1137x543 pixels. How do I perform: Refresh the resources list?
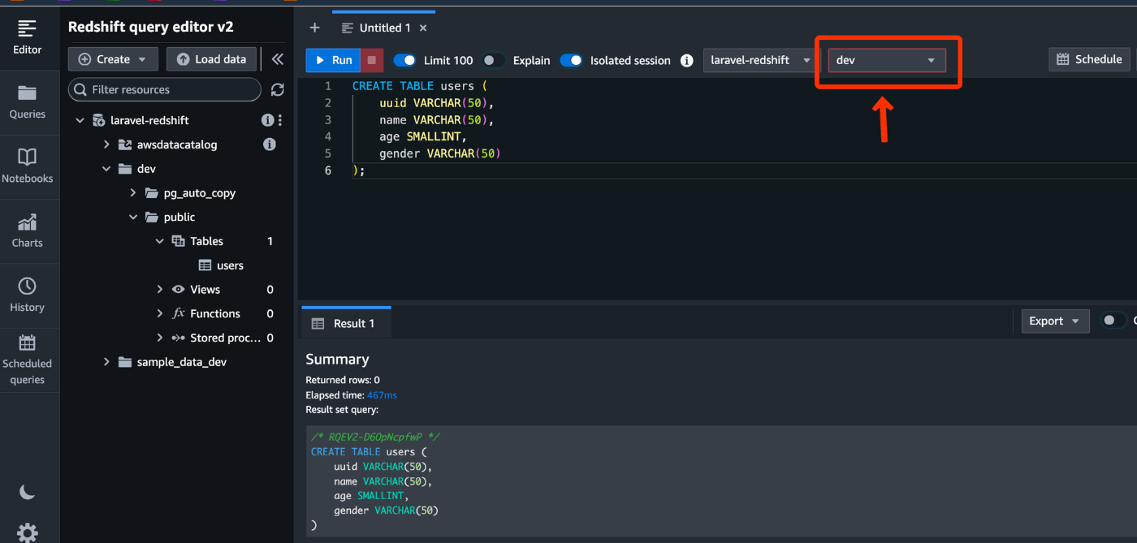[278, 89]
